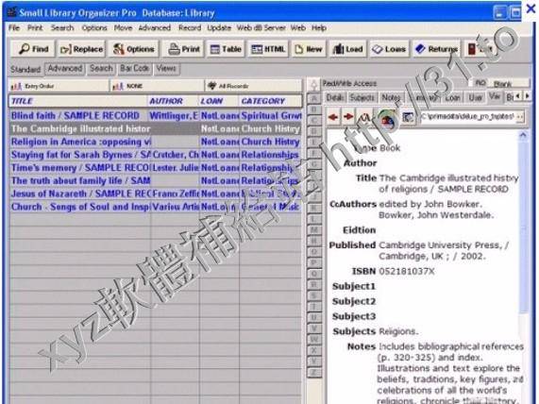
Task: Open the User record tab
Action: tap(476, 97)
